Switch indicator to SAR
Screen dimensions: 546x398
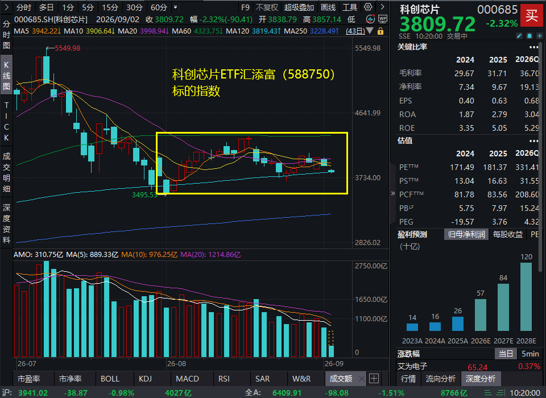click(x=262, y=379)
